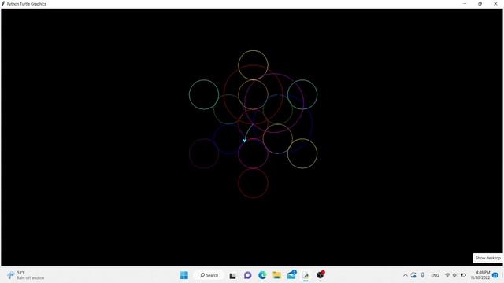Click the volume icon in system tray
504x283 pixels.
coord(454,275)
